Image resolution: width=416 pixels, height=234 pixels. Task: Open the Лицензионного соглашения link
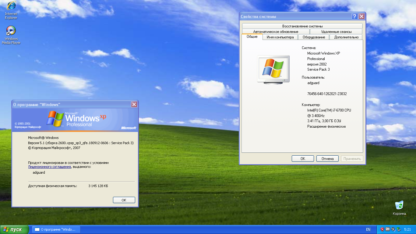pyautogui.click(x=50, y=167)
